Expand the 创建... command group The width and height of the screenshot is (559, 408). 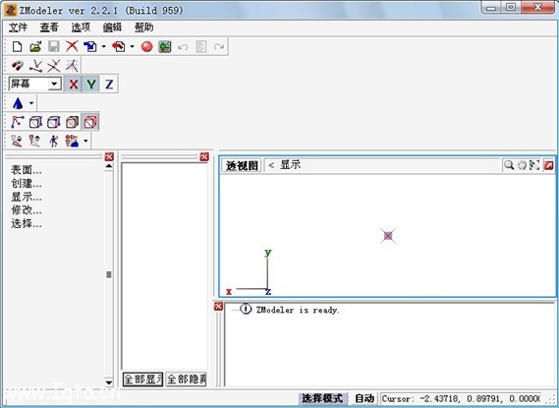pos(27,184)
